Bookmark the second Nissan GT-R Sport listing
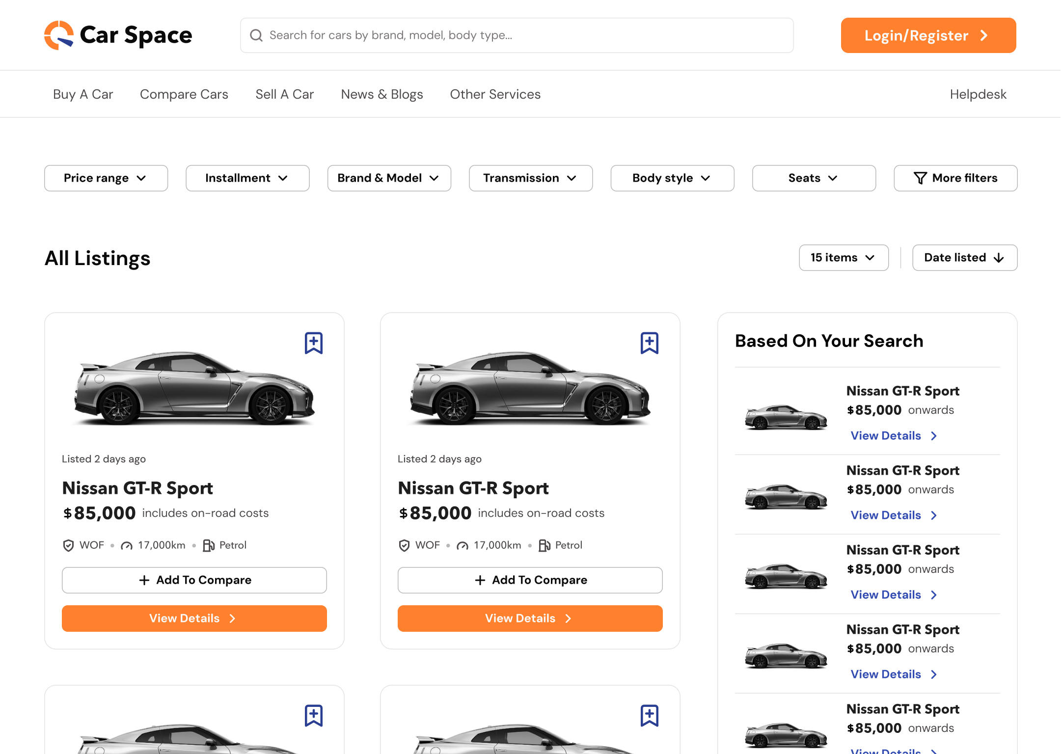 point(650,343)
